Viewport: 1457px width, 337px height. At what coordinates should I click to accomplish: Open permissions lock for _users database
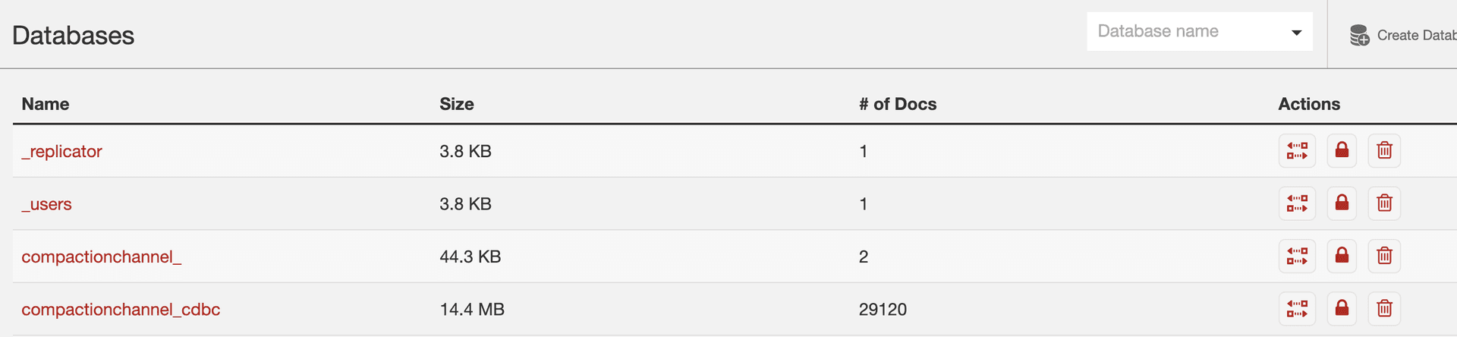pyautogui.click(x=1342, y=203)
